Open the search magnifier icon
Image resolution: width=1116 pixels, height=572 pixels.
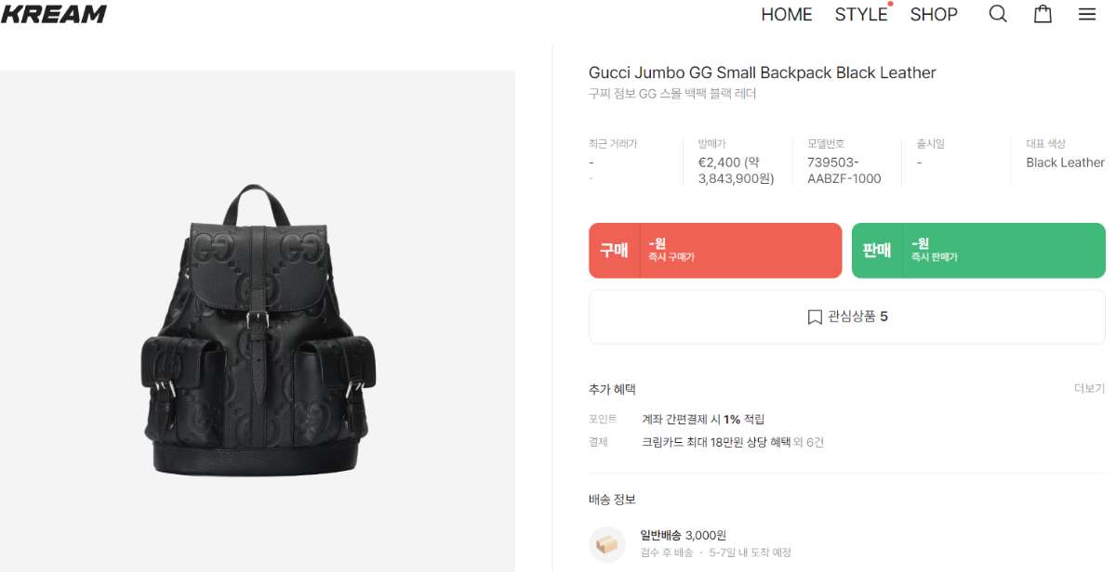(x=998, y=14)
